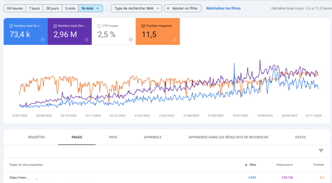Enable the CTR moyen checkbox
This screenshot has height=183, width=332.
(x=99, y=26)
